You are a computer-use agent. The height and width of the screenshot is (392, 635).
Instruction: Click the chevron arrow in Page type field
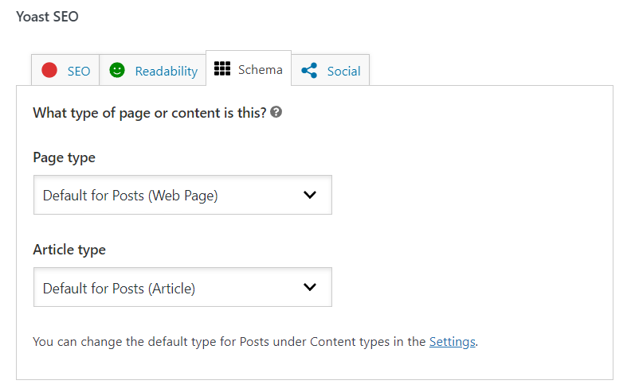pyautogui.click(x=310, y=195)
